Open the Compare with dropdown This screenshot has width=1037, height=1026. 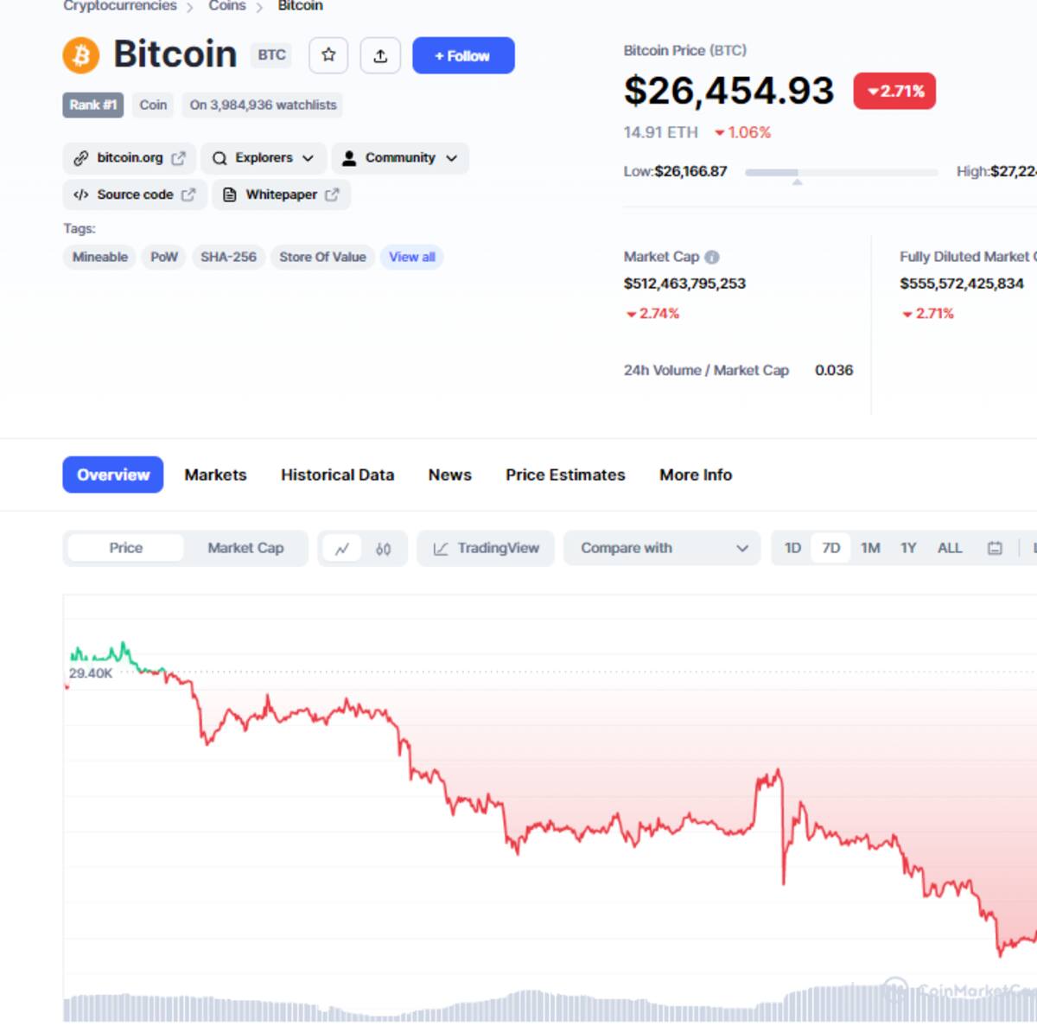point(662,548)
